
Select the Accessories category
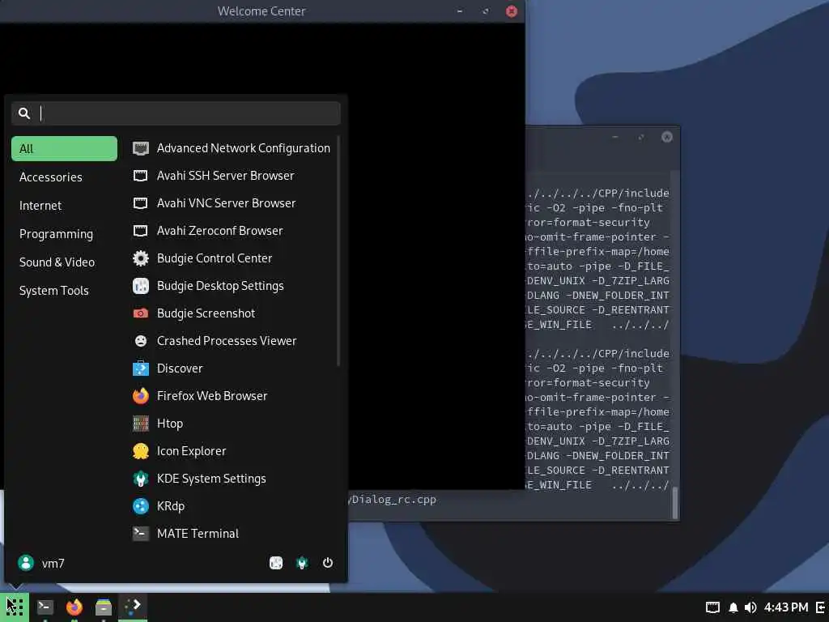(64, 177)
